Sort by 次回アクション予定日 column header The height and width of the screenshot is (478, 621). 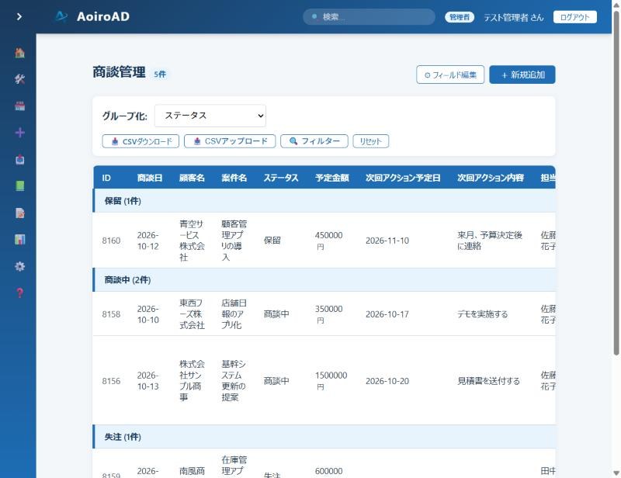tap(403, 178)
